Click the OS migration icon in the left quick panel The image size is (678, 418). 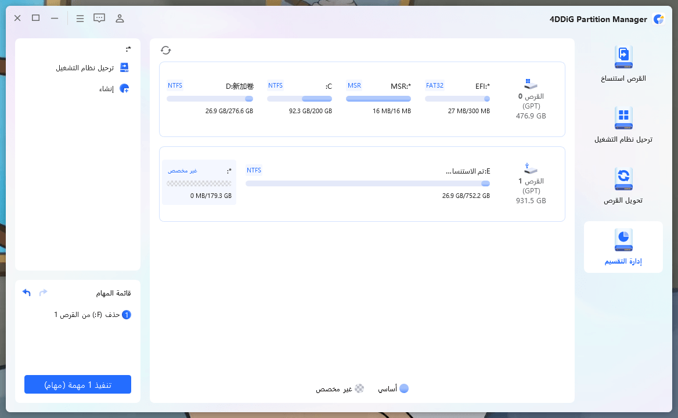click(x=124, y=67)
